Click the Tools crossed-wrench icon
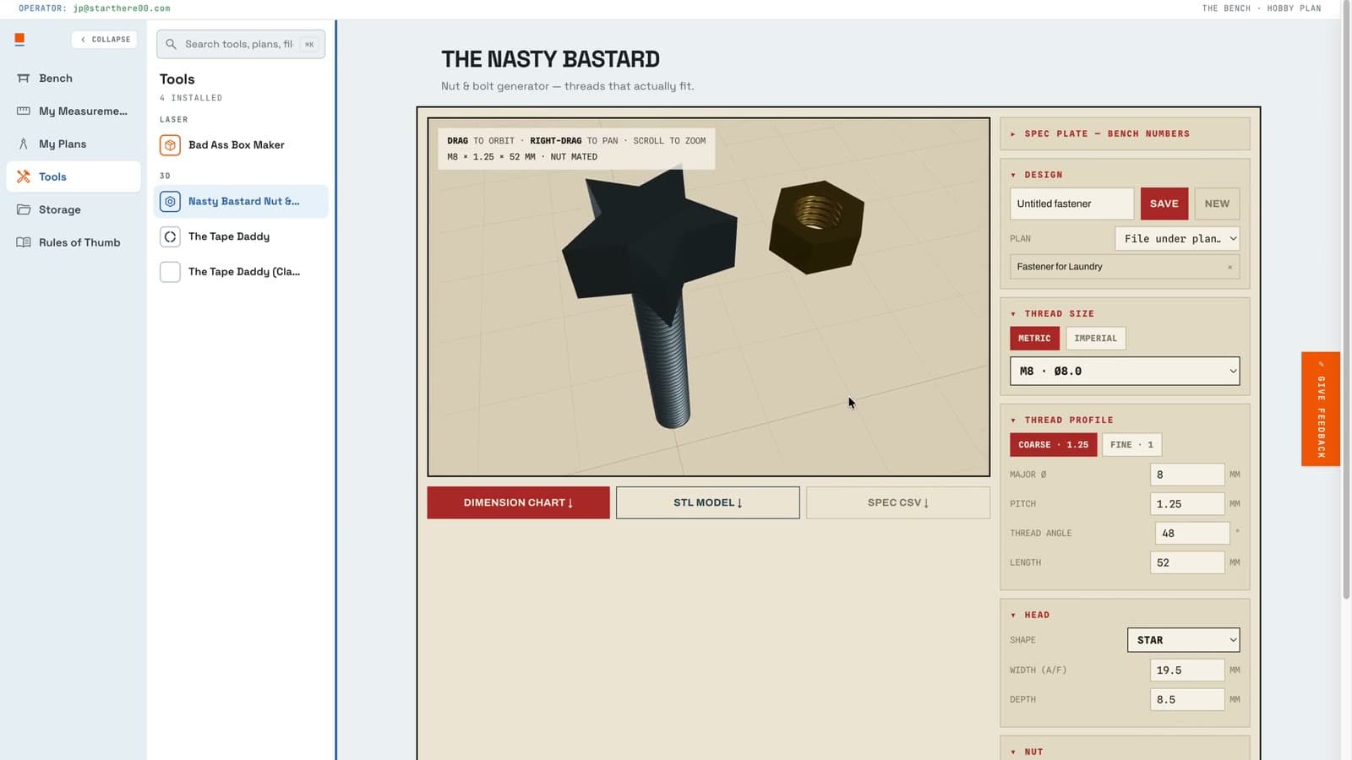Viewport: 1352px width, 760px height. pyautogui.click(x=24, y=176)
